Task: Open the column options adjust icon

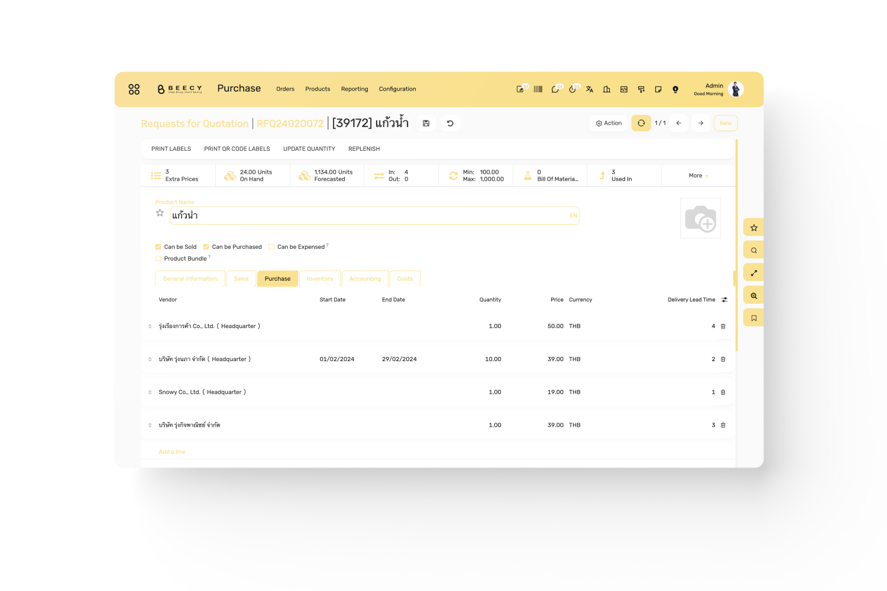Action: click(x=724, y=300)
